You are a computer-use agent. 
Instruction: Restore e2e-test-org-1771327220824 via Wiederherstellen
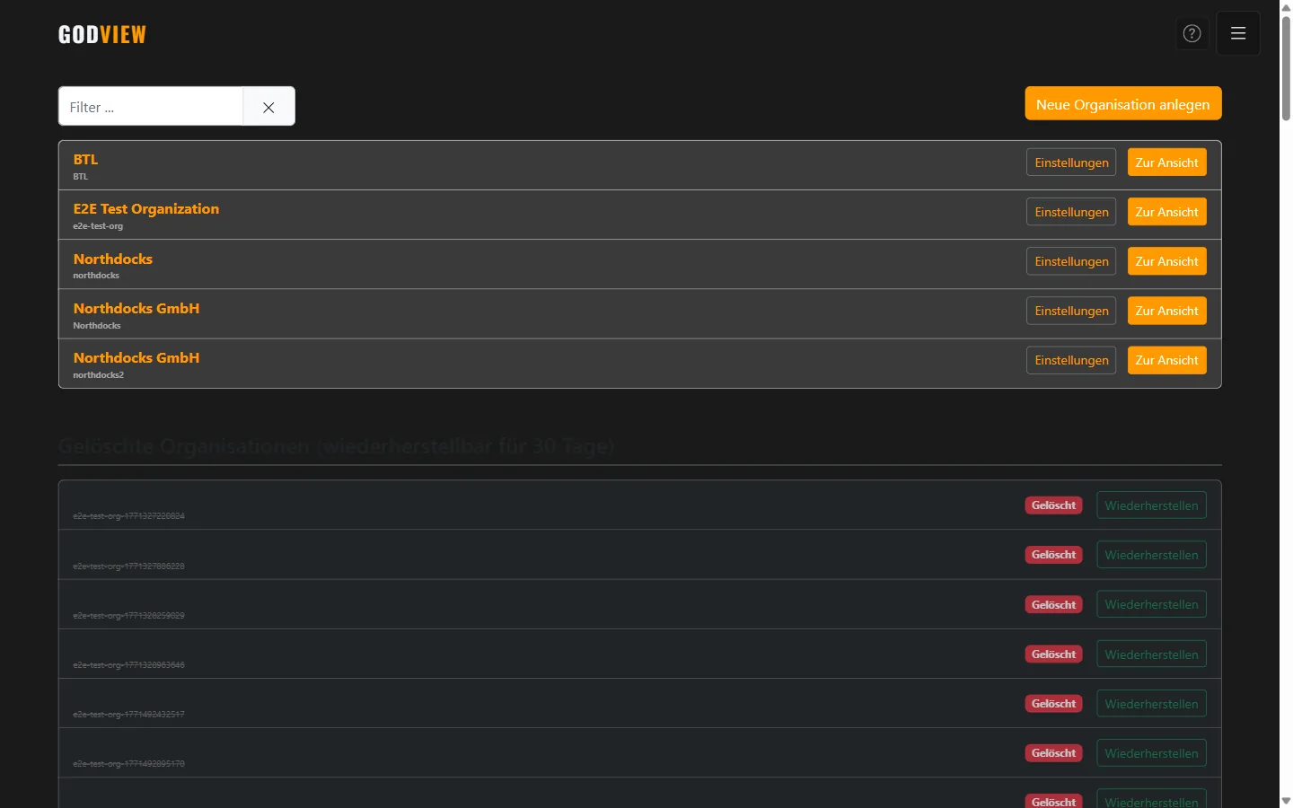[1151, 505]
